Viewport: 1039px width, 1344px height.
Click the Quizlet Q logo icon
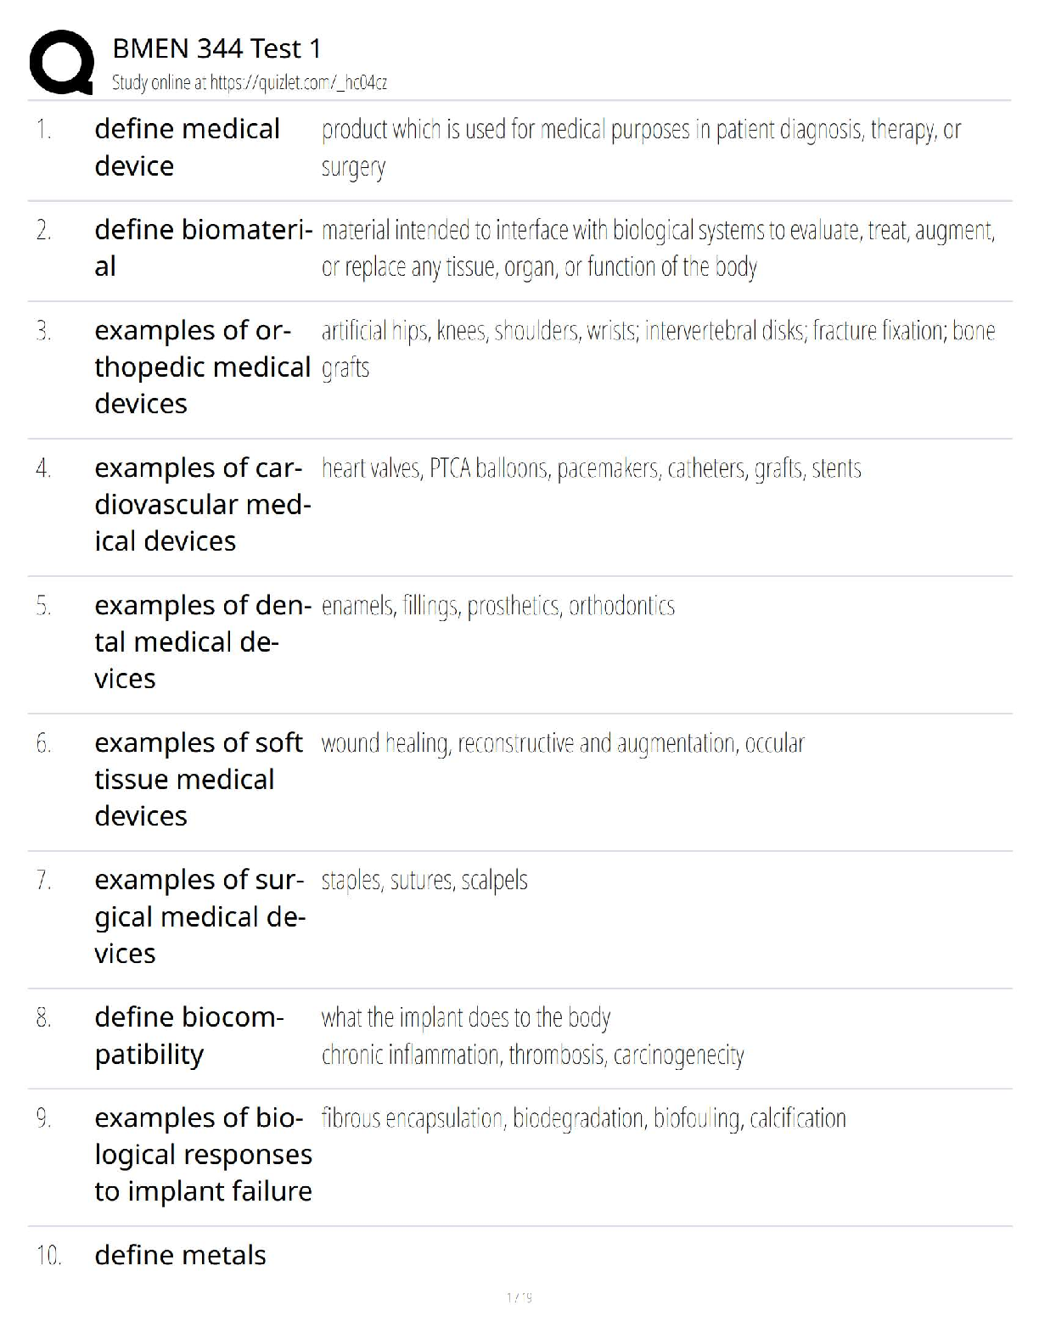tap(61, 62)
